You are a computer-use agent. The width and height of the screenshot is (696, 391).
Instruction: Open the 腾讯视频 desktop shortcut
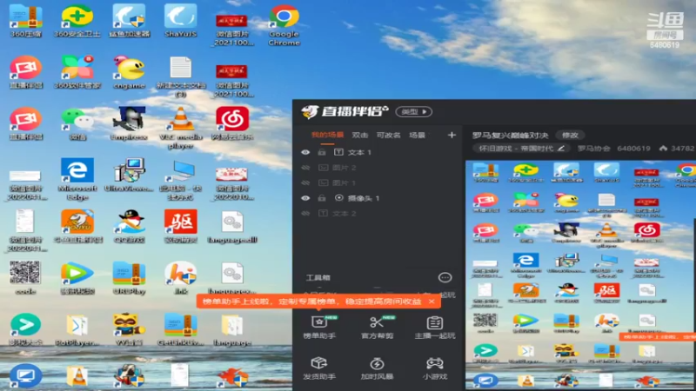tap(77, 278)
